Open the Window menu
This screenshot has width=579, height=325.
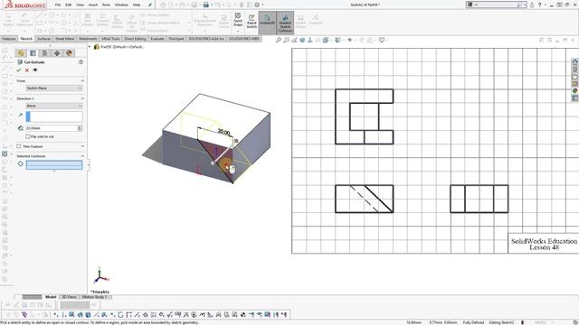point(121,5)
